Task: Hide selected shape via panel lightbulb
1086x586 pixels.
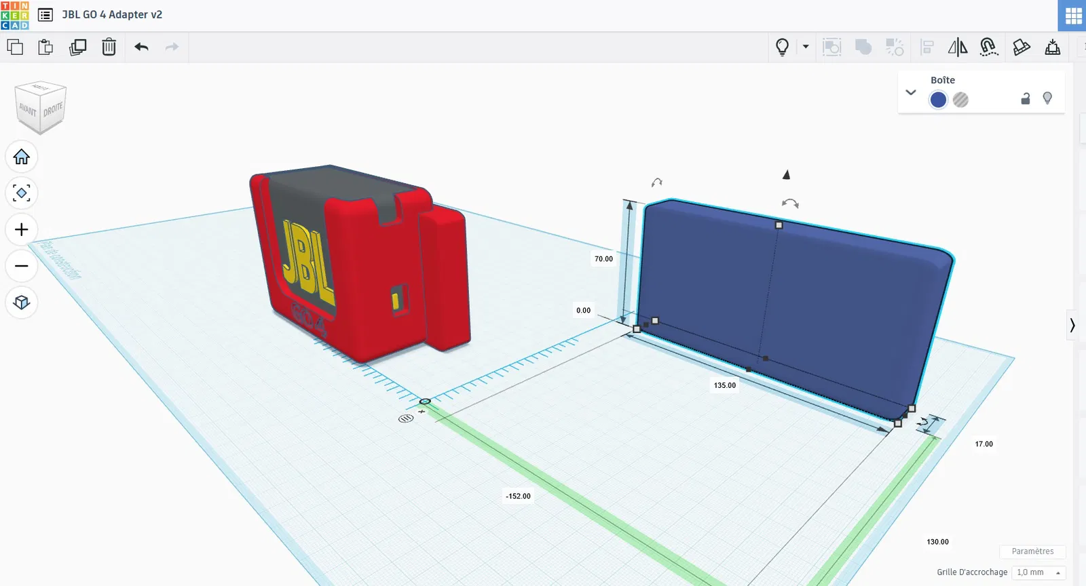Action: (1047, 98)
